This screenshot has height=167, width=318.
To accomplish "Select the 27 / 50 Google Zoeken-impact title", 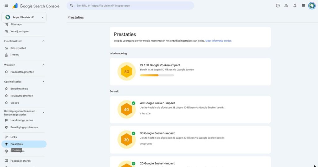I will point(160,65).
